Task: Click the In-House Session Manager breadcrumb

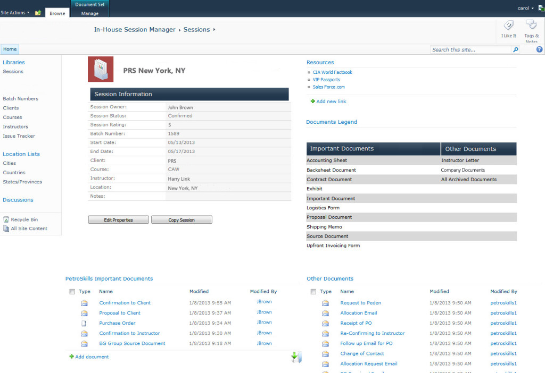Action: [135, 30]
